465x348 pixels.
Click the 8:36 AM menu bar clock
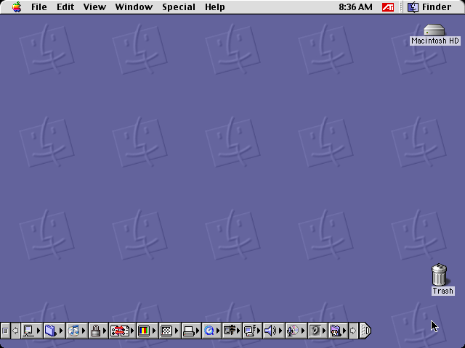tap(355, 7)
